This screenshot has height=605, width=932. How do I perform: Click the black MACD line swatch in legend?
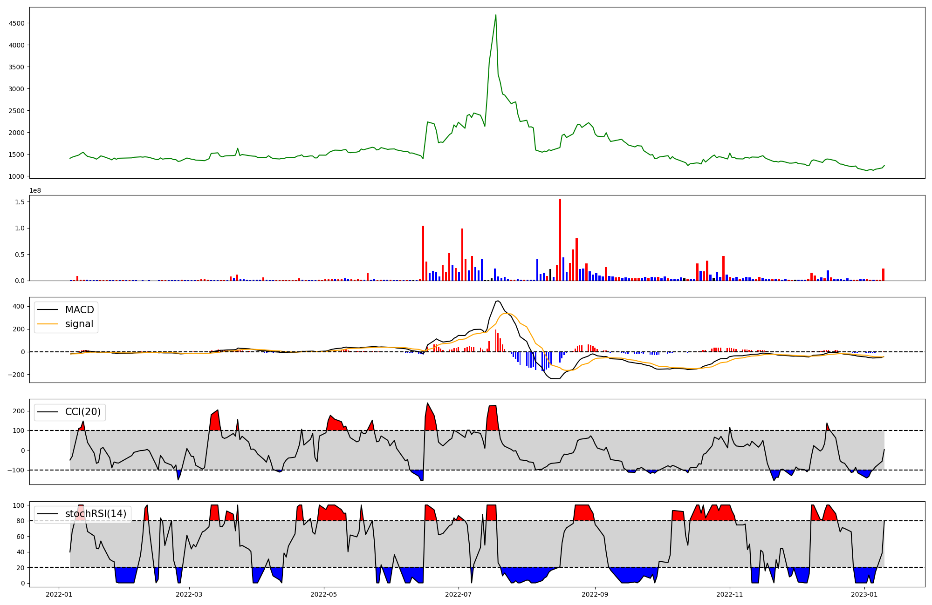(48, 310)
